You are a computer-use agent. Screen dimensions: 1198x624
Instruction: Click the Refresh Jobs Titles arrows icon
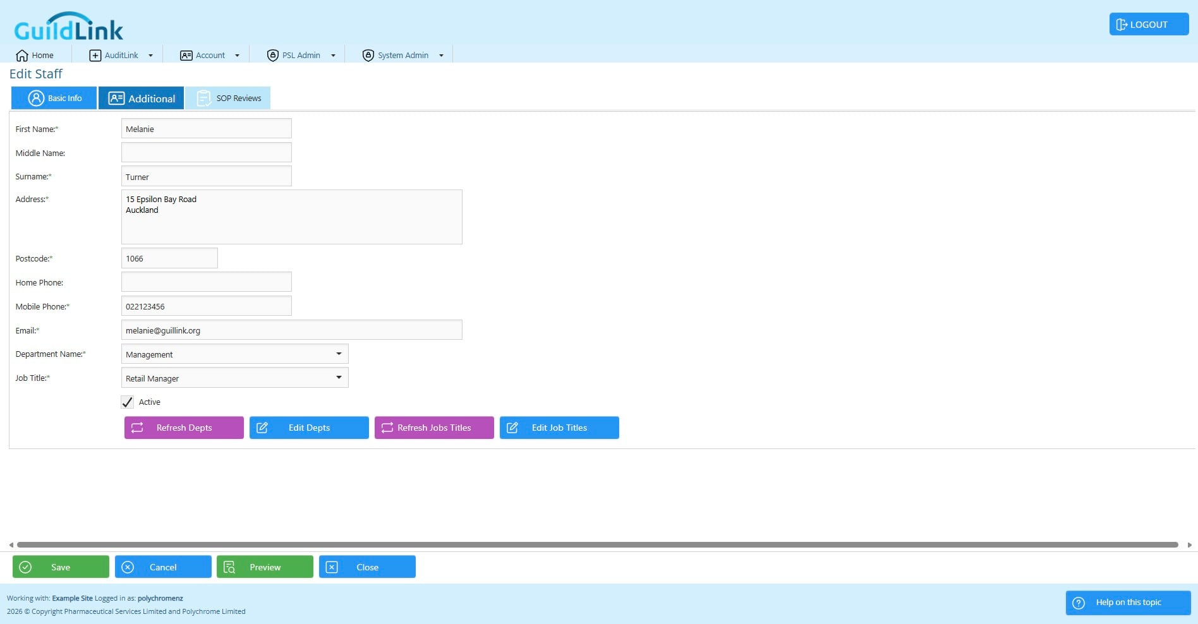[x=387, y=428]
